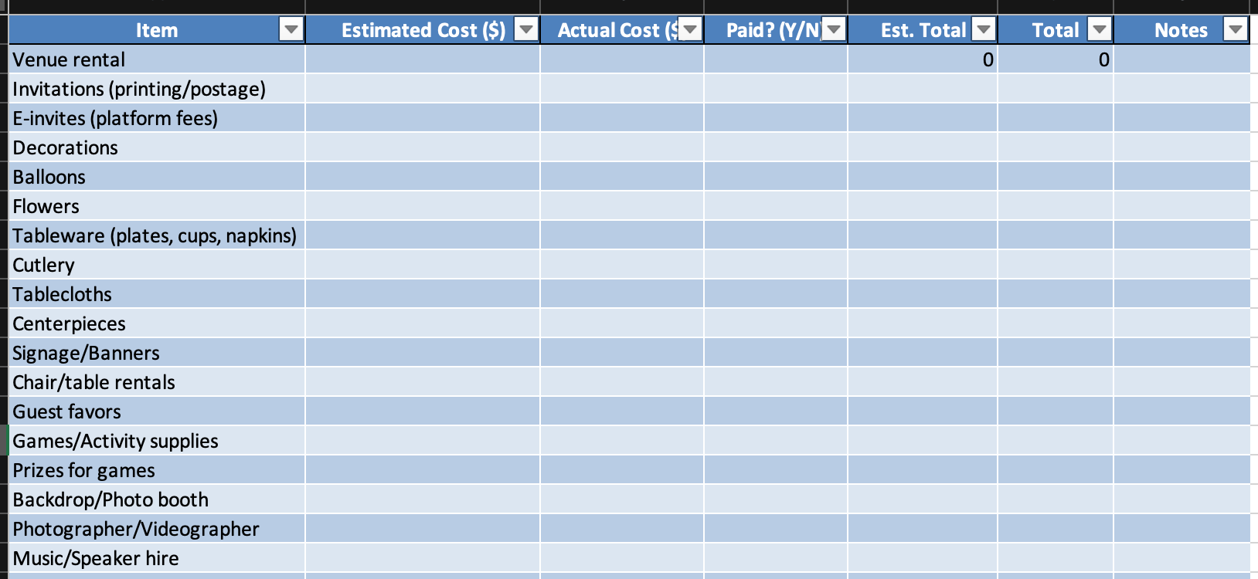Open the Item column filter dropdown

click(291, 30)
